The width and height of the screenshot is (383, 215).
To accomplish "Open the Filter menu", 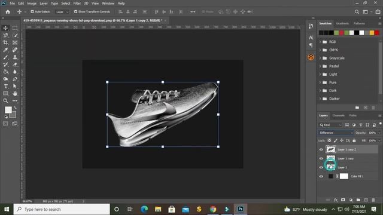I will click(x=77, y=4).
